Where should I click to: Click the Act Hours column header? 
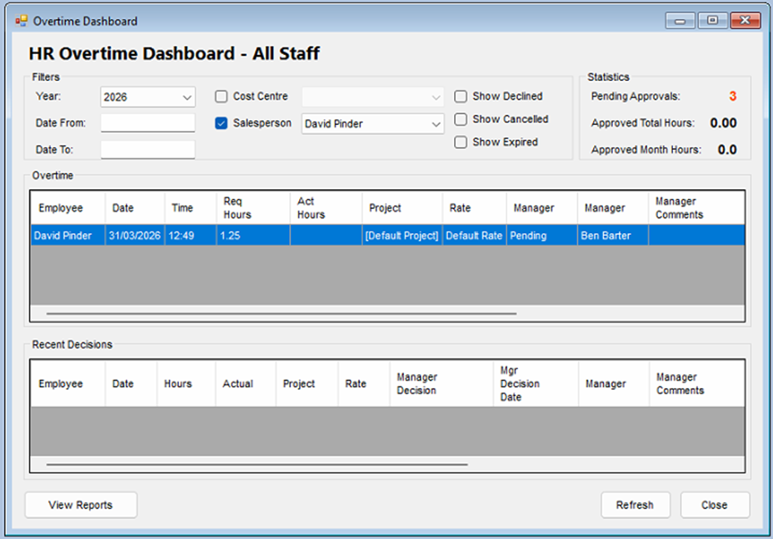click(x=326, y=207)
